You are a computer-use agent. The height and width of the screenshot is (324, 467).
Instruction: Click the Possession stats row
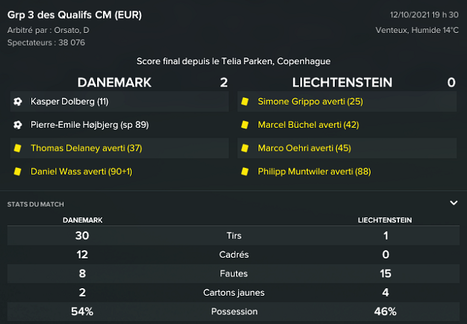[233, 311]
